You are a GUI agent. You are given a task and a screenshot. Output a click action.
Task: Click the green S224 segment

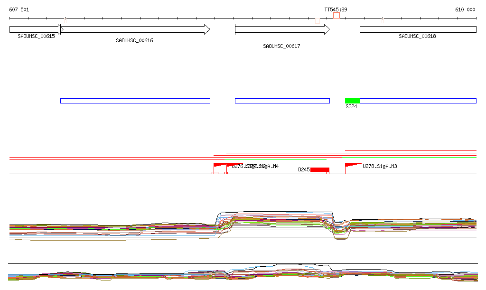(x=353, y=101)
